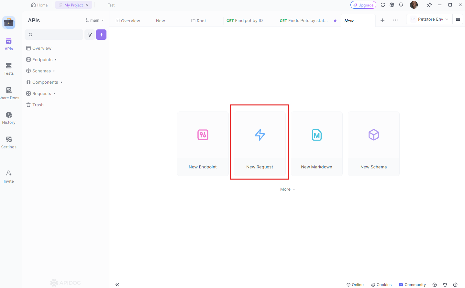Open the main branch dropdown
The width and height of the screenshot is (465, 288).
tap(94, 20)
